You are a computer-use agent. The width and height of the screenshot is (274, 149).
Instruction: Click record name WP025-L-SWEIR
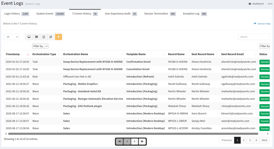tap(177, 121)
